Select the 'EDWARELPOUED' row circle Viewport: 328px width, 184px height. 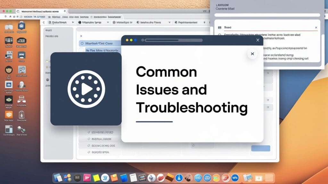pyautogui.click(x=89, y=132)
